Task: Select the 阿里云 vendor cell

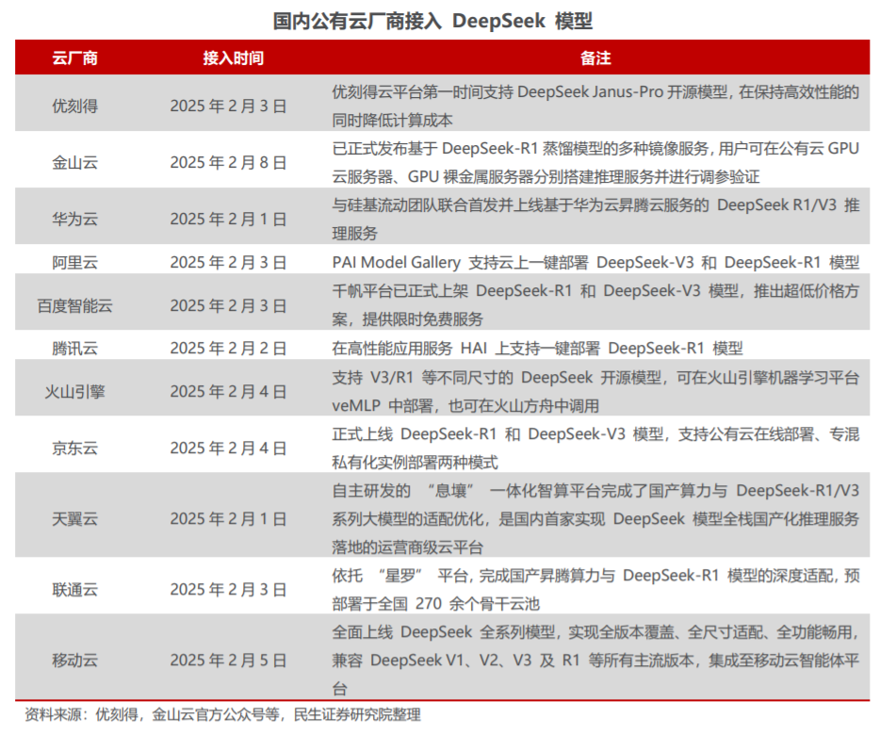Action: (x=75, y=263)
